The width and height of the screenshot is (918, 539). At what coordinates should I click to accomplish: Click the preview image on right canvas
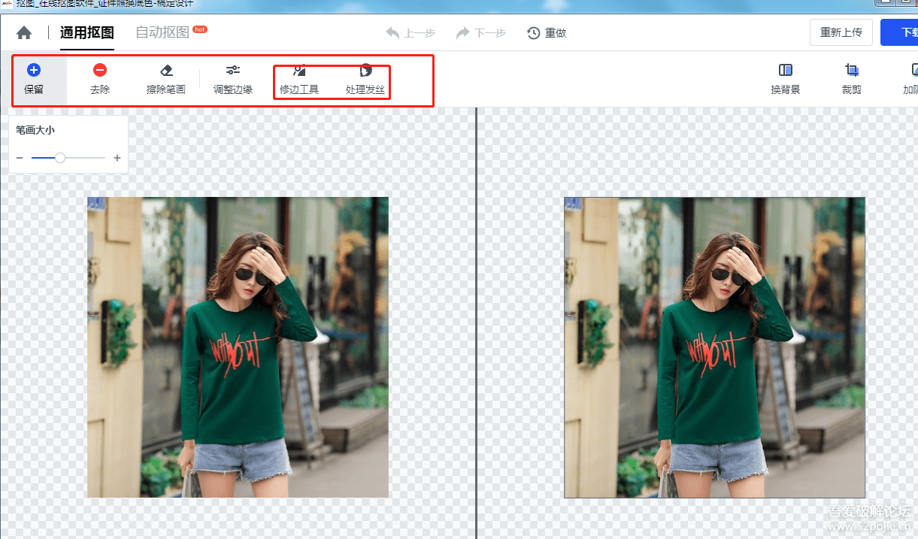[715, 347]
